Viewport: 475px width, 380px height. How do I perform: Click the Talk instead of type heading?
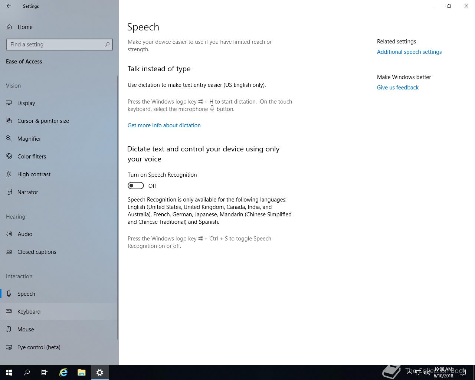pos(159,69)
